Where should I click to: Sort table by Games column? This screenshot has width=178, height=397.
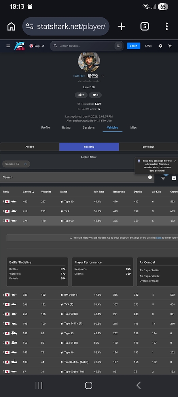point(28,192)
